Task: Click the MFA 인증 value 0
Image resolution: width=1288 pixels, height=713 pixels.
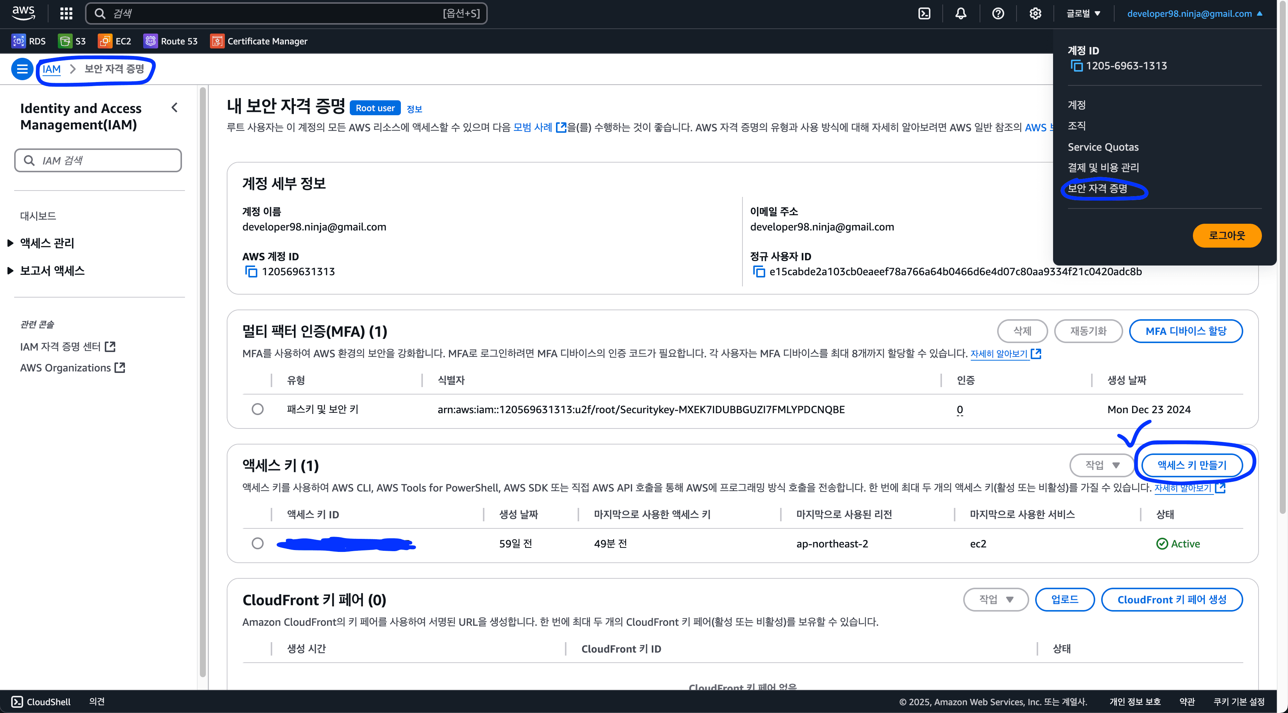Action: click(x=959, y=409)
